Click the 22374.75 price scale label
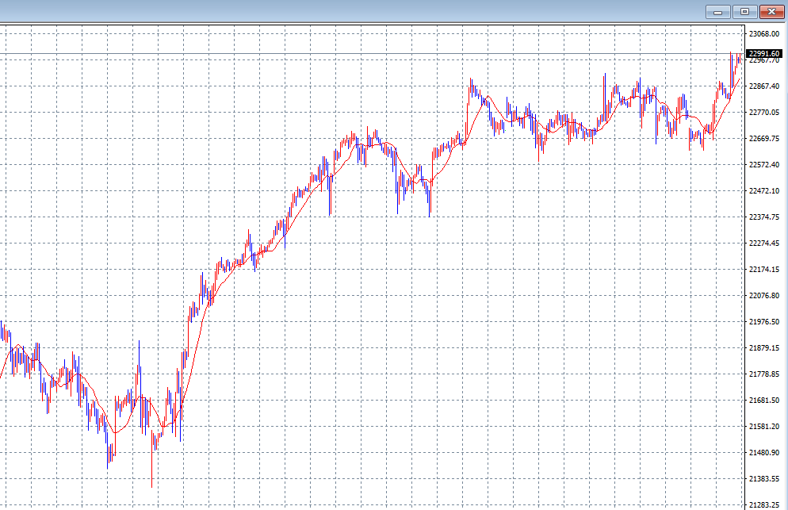 (x=764, y=217)
